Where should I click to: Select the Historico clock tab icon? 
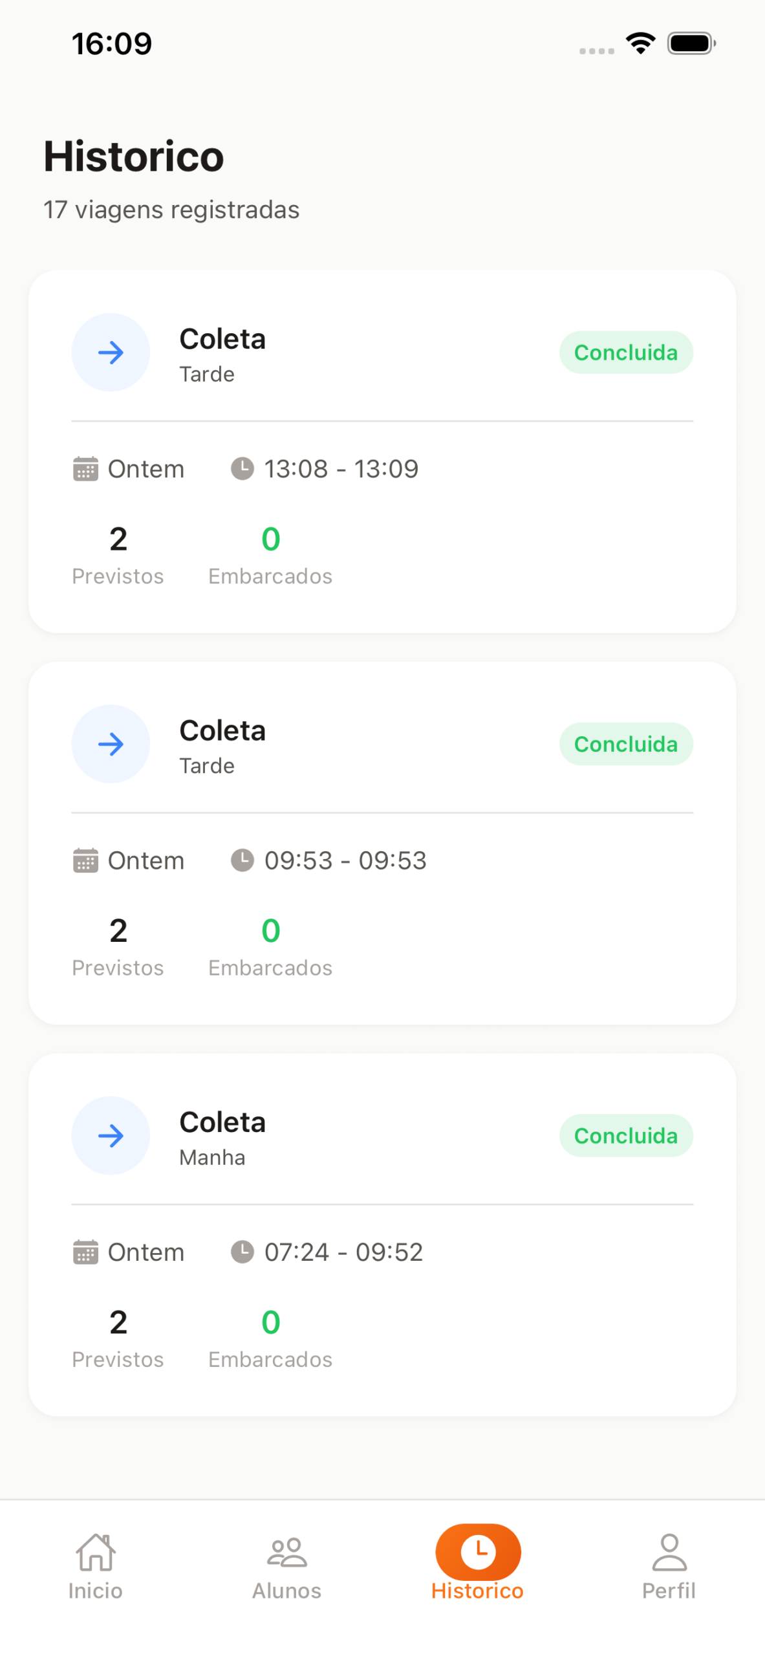pyautogui.click(x=478, y=1551)
